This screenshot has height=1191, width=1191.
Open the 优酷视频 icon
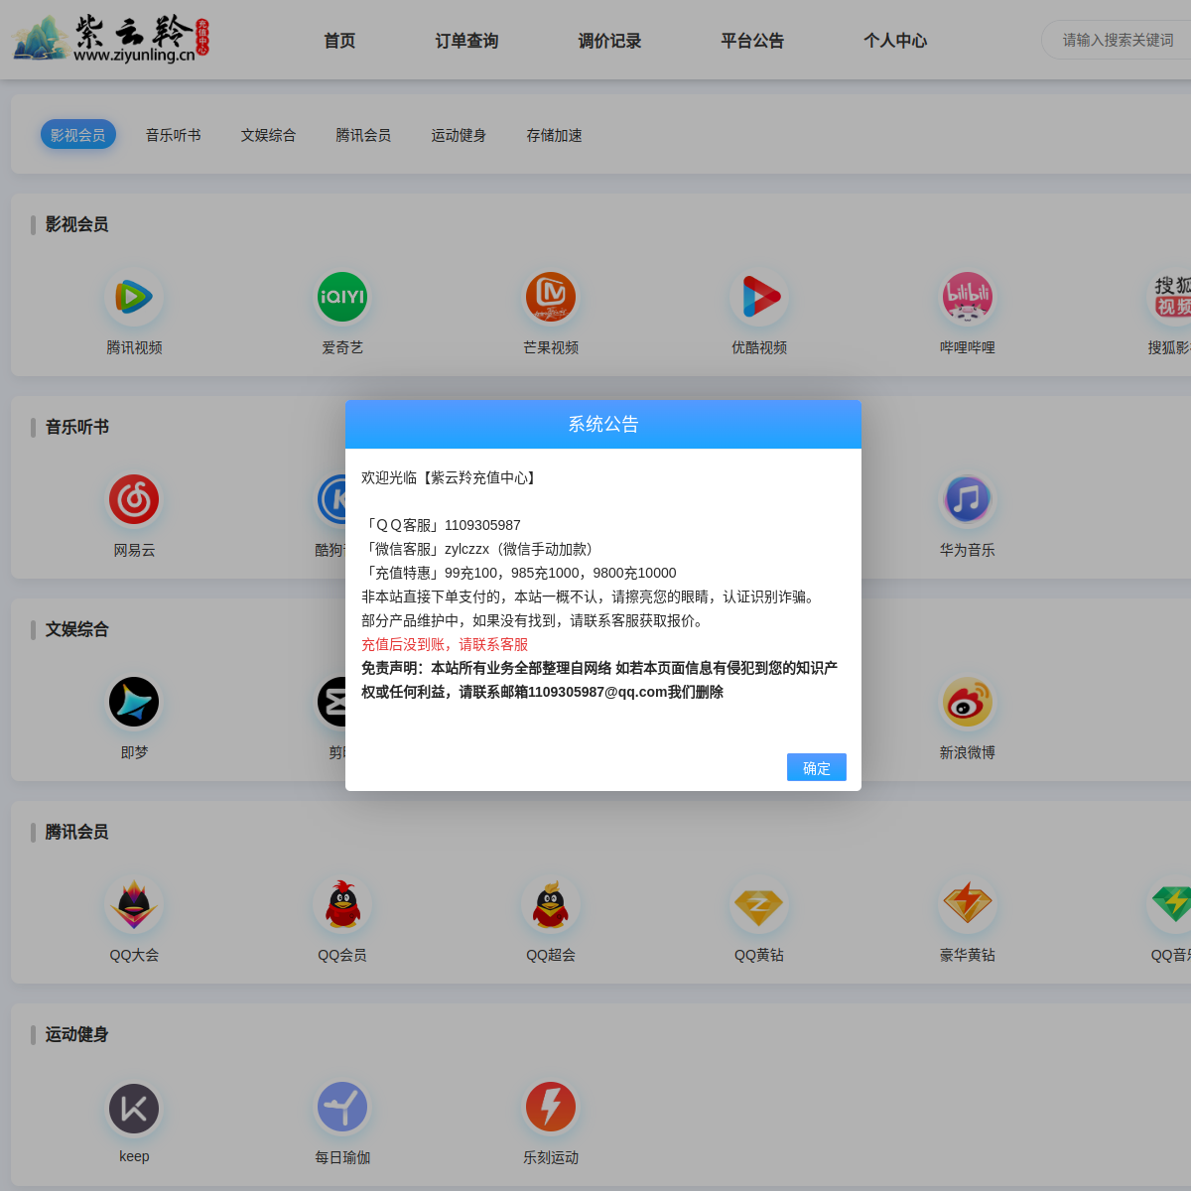pos(759,297)
